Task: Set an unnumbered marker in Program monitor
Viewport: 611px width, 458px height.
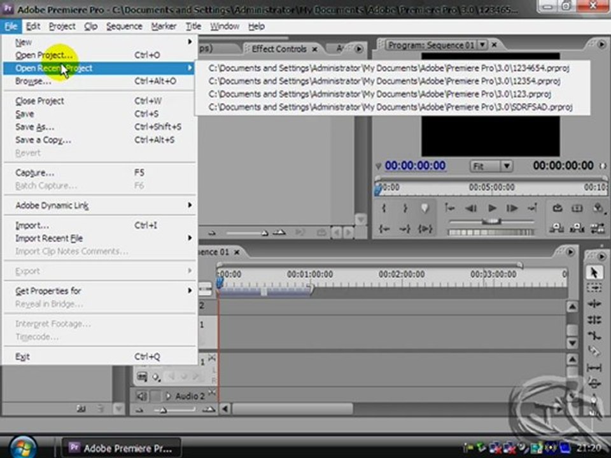Action: coord(425,209)
